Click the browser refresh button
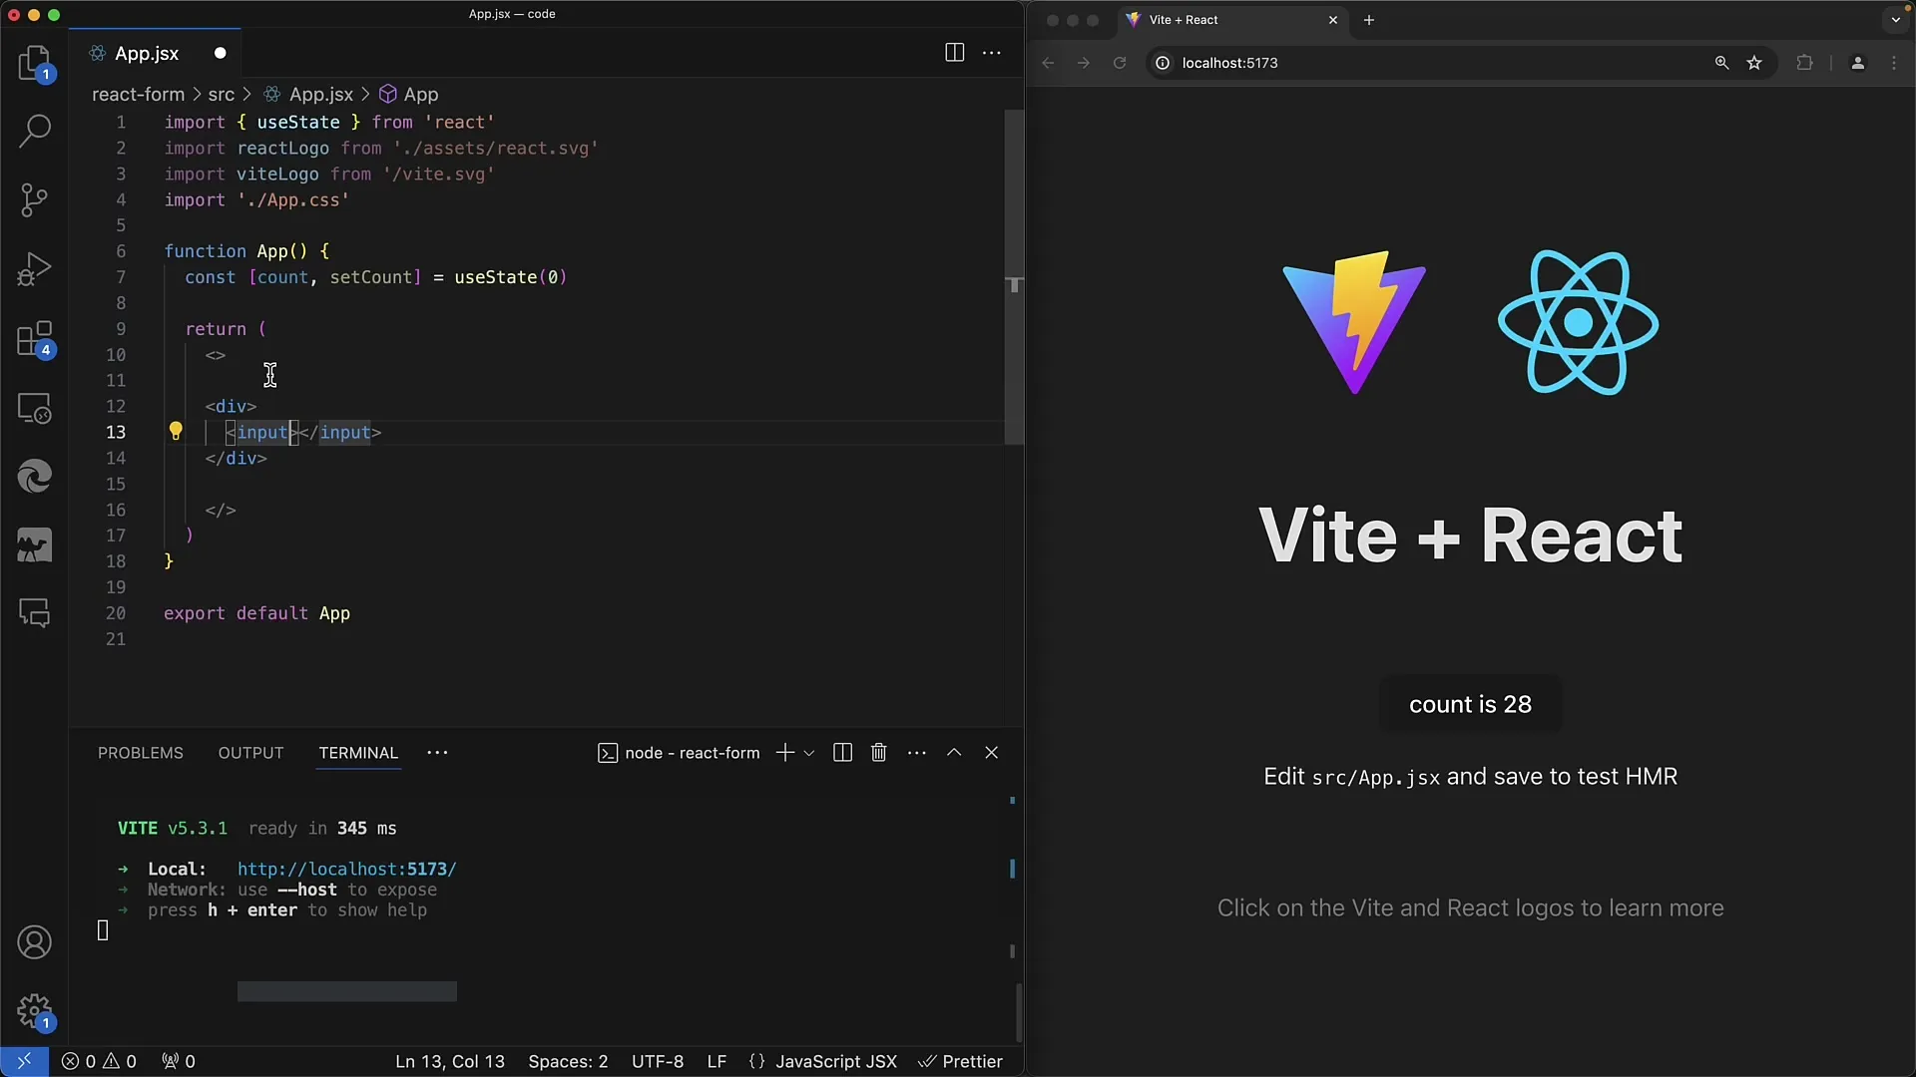Screen dimensions: 1916x1077 click(x=1119, y=62)
